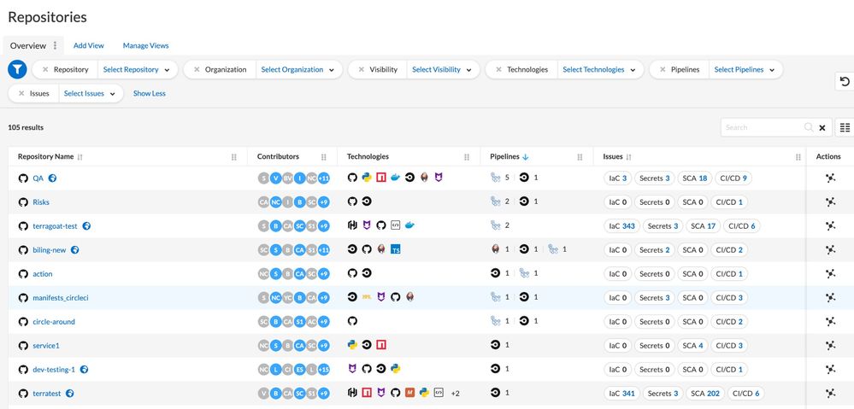The image size is (854, 409).
Task: Open the Overview tab three-dot options
Action: [x=56, y=45]
